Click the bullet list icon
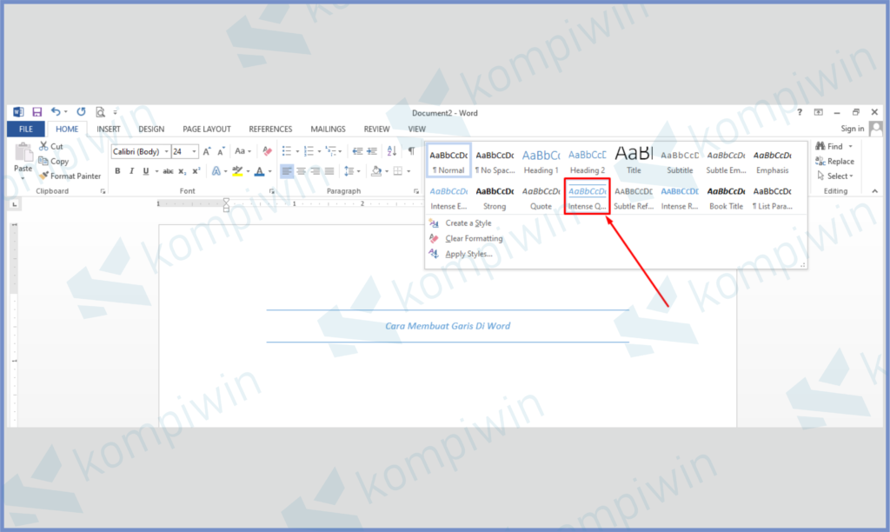Image resolution: width=890 pixels, height=532 pixels. [x=286, y=151]
